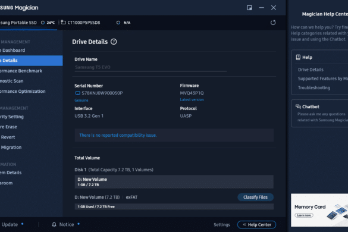Click the Genuine link under serial number
The image size is (348, 232).
tap(81, 101)
